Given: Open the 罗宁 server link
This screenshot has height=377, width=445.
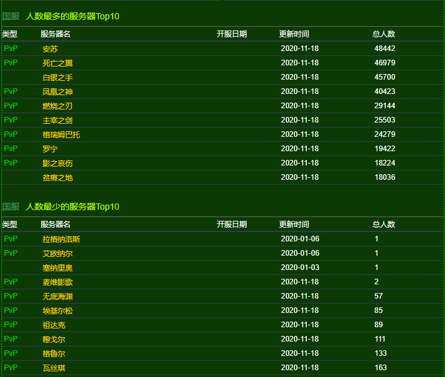Looking at the screenshot, I should coord(50,149).
